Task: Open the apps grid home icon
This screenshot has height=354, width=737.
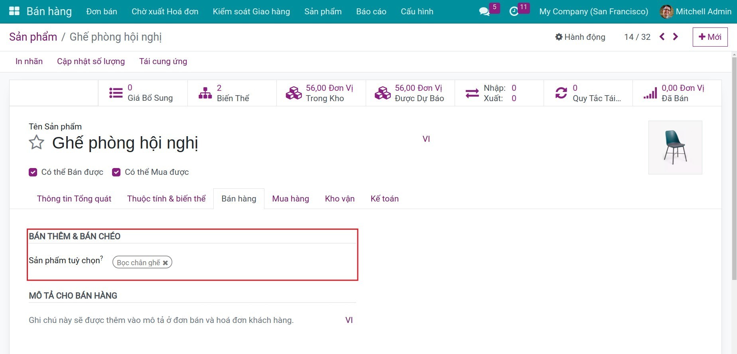Action: pyautogui.click(x=14, y=11)
